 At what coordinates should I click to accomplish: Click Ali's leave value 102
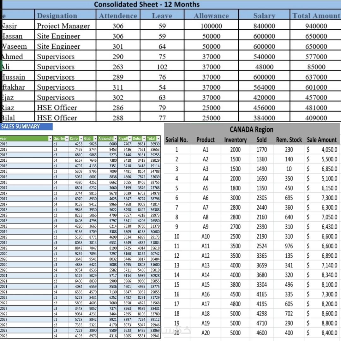coord(162,67)
